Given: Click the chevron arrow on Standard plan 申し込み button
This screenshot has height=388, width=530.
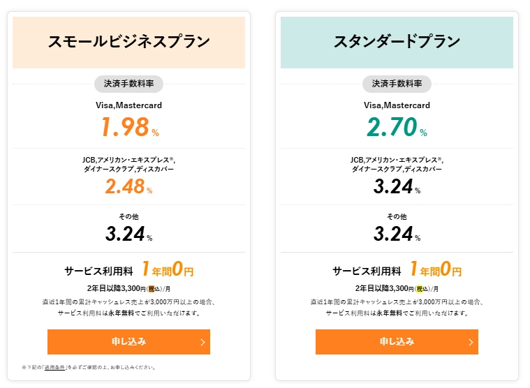Looking at the screenshot, I should pos(471,342).
